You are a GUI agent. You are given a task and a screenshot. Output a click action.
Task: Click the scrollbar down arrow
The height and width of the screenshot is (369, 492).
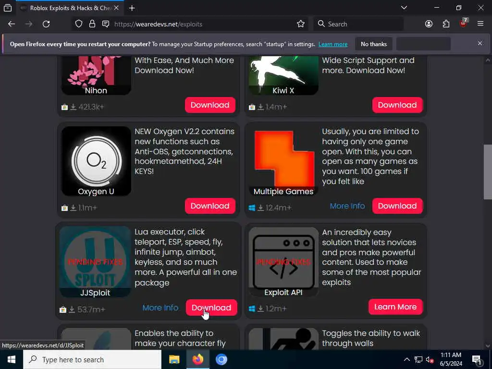(x=488, y=346)
